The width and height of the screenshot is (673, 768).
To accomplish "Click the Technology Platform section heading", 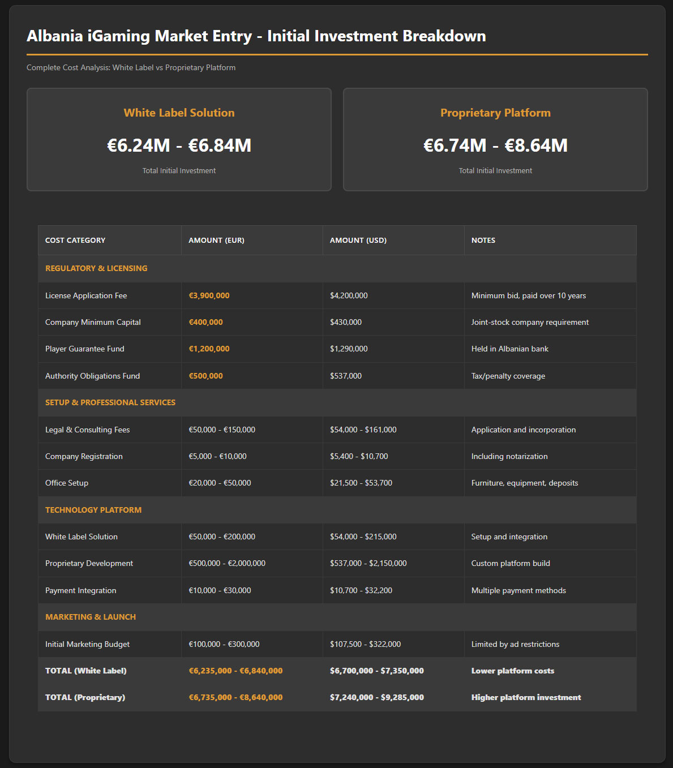I will pos(93,510).
